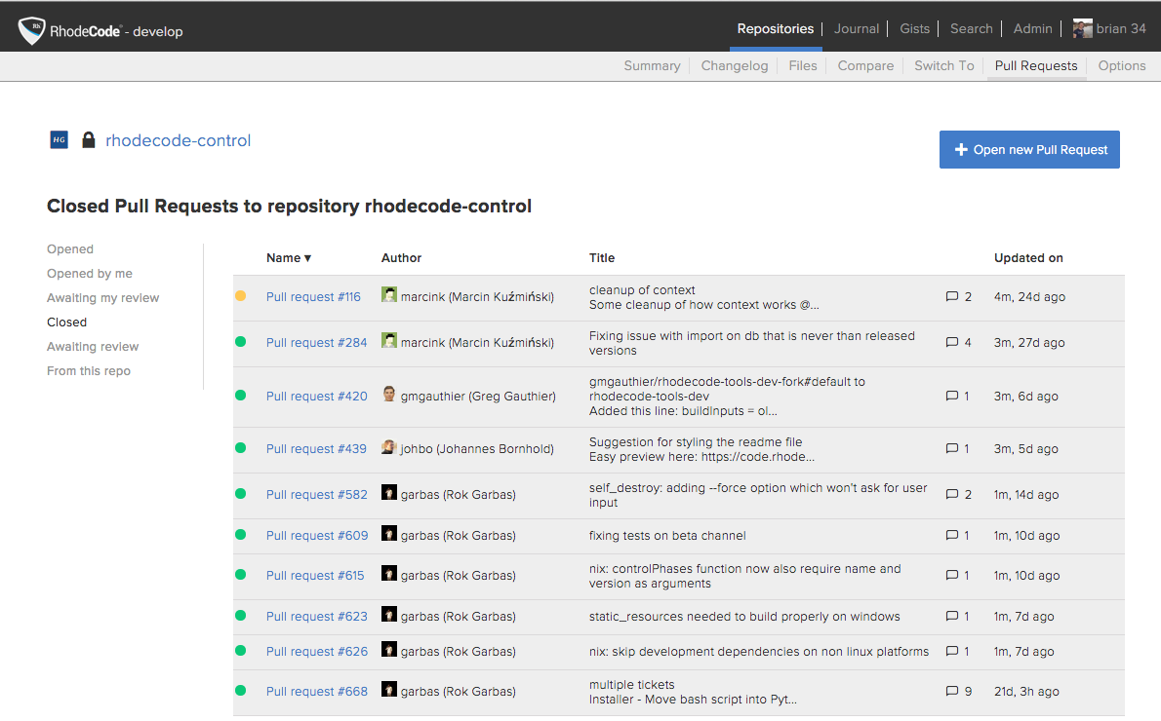Open the Admin menu in the top bar
This screenshot has width=1161, height=721.
[1032, 28]
